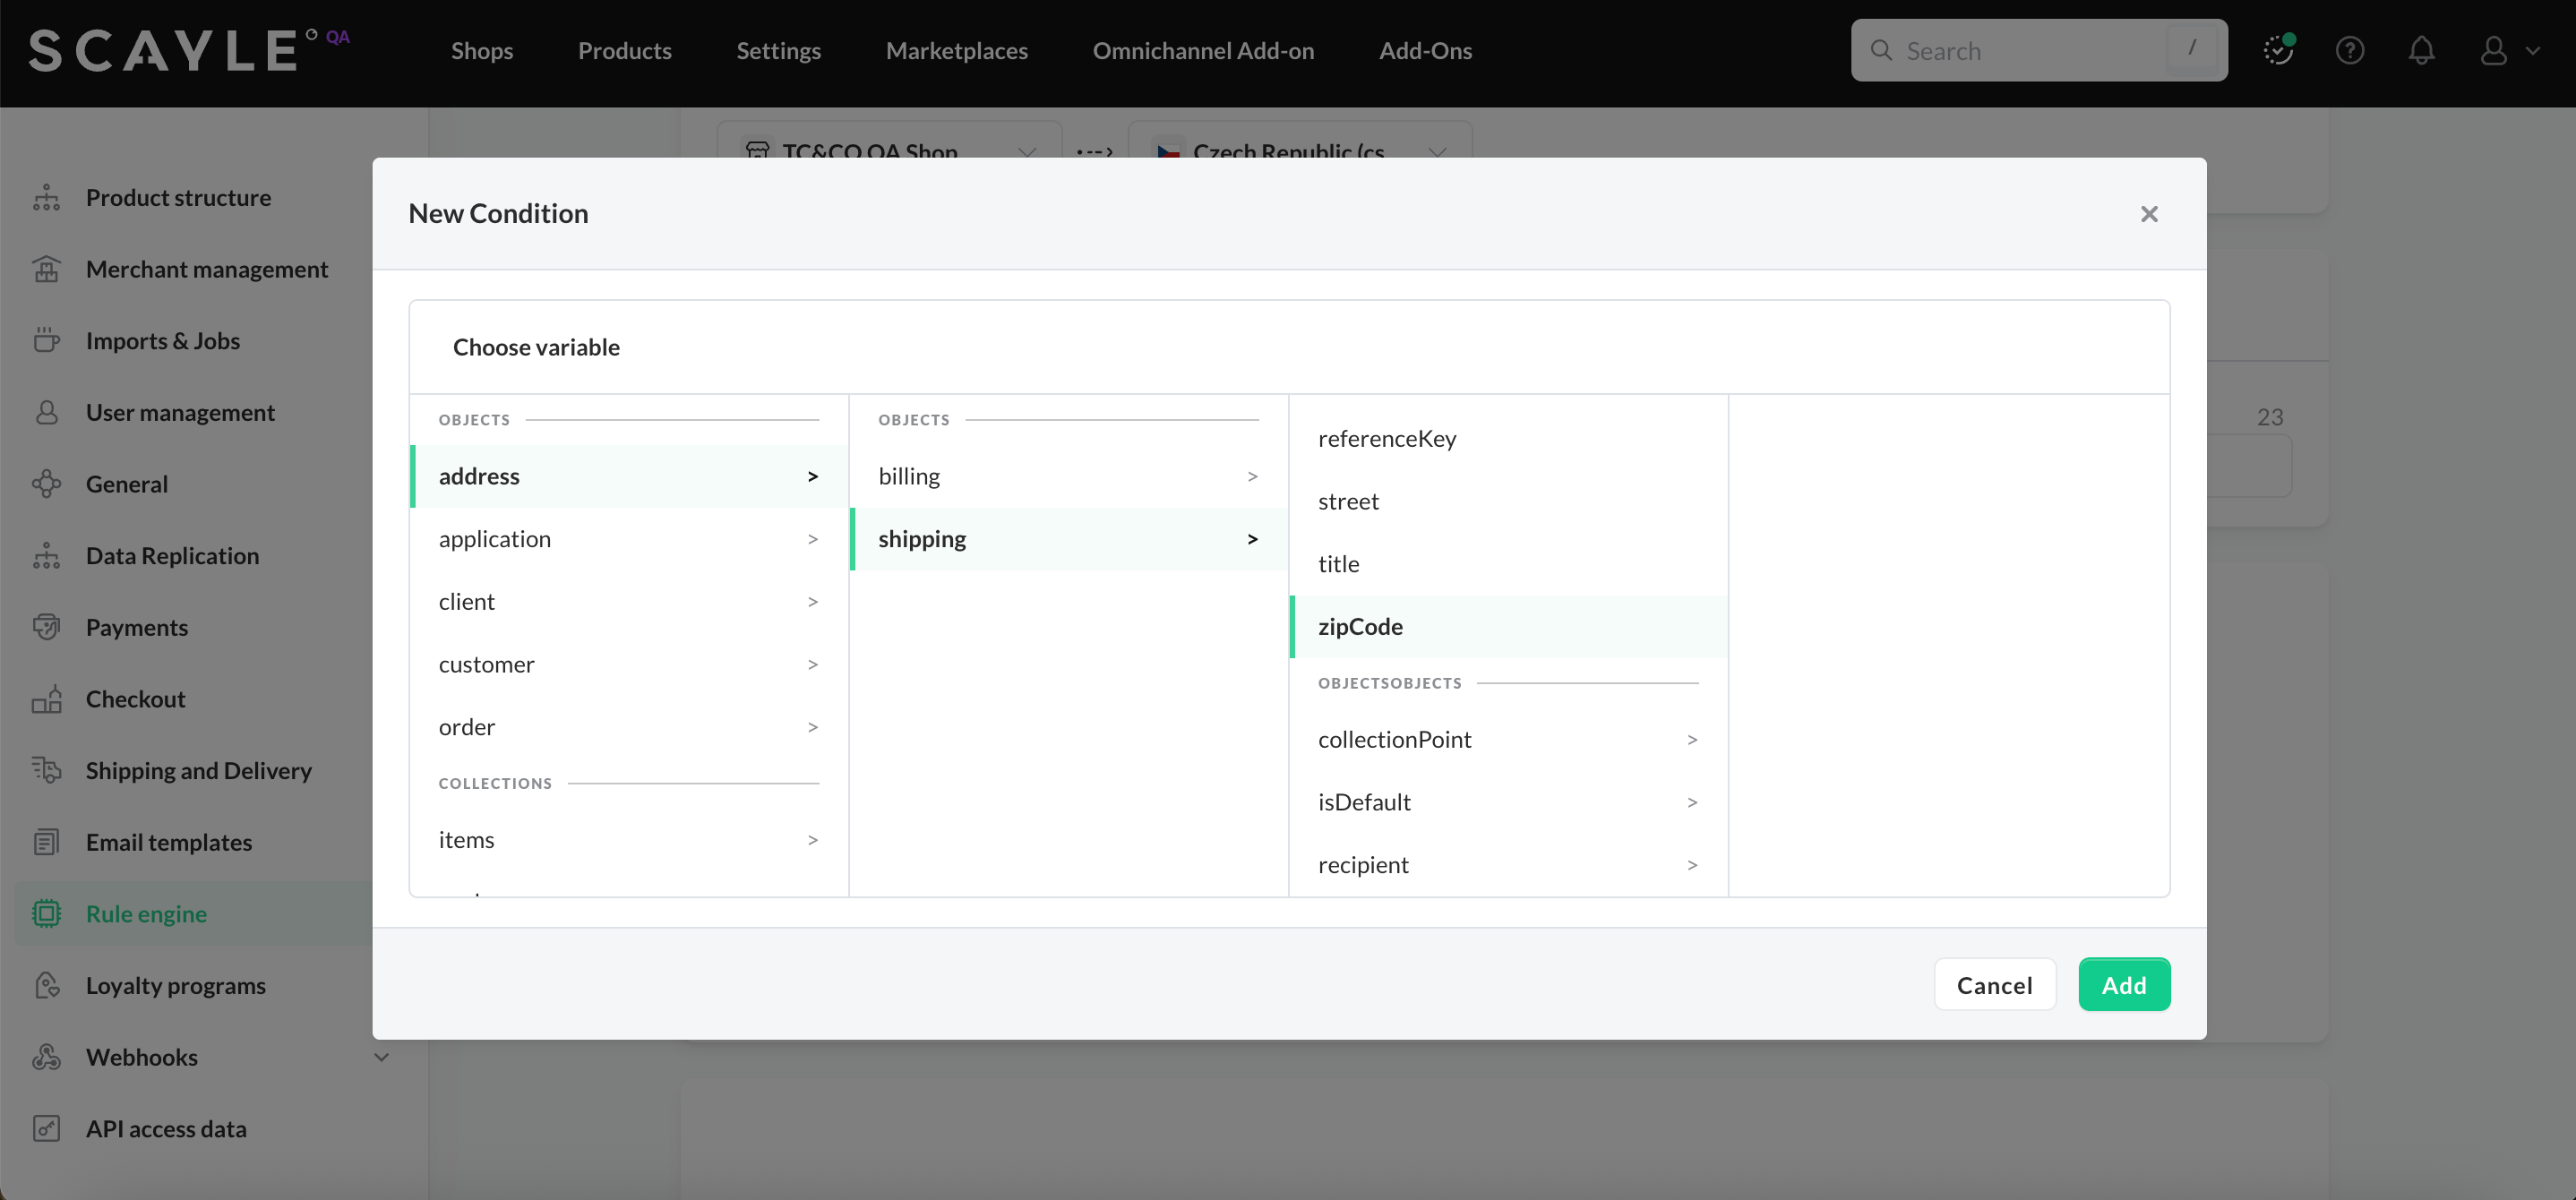This screenshot has height=1200, width=2576.
Task: Close the New Condition dialog
Action: (x=2149, y=214)
